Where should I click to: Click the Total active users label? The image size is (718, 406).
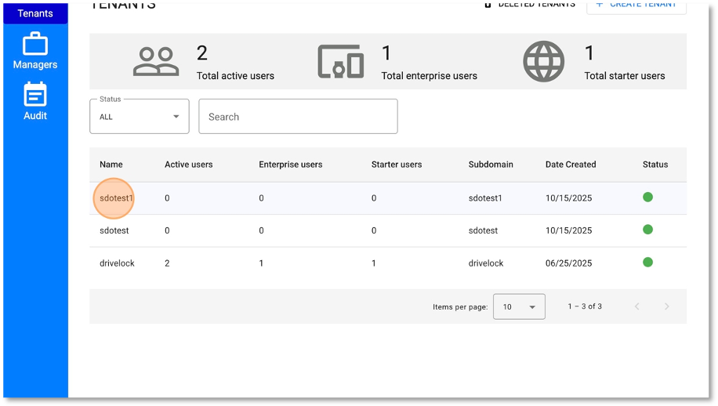tap(235, 76)
